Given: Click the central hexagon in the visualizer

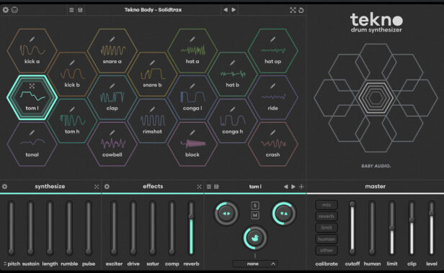Looking at the screenshot, I should tap(376, 98).
